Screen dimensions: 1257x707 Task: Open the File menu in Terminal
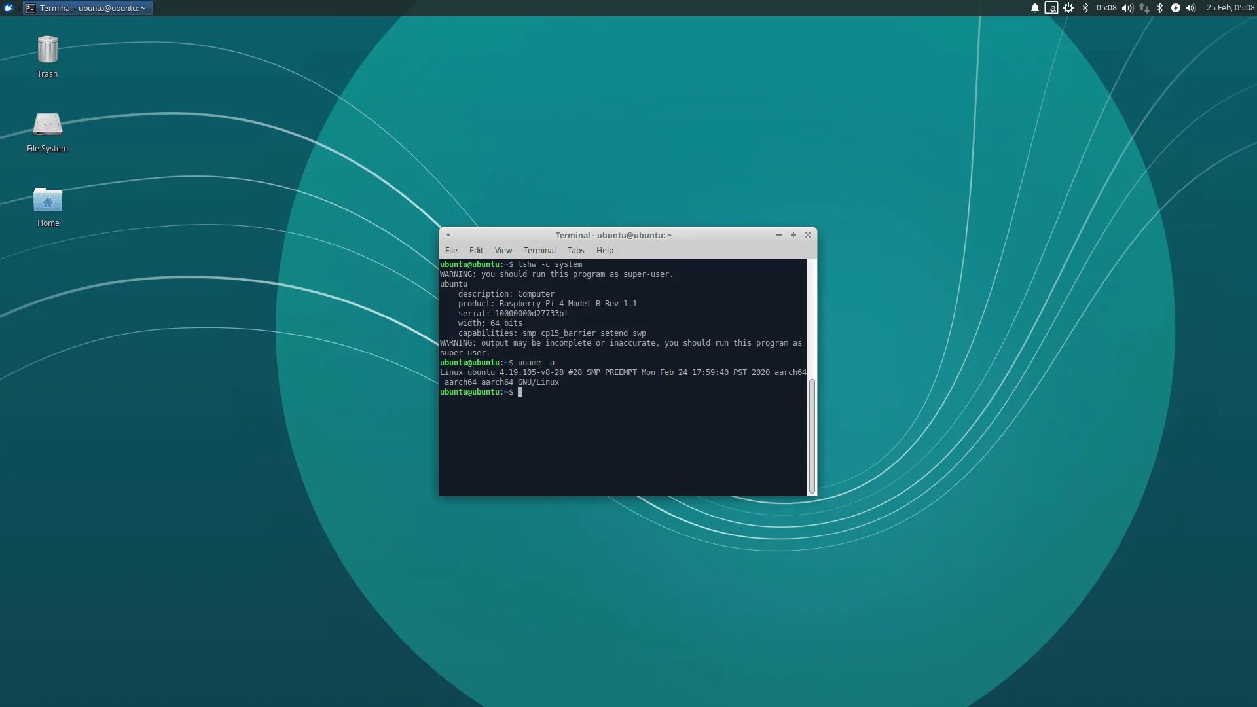click(x=451, y=251)
